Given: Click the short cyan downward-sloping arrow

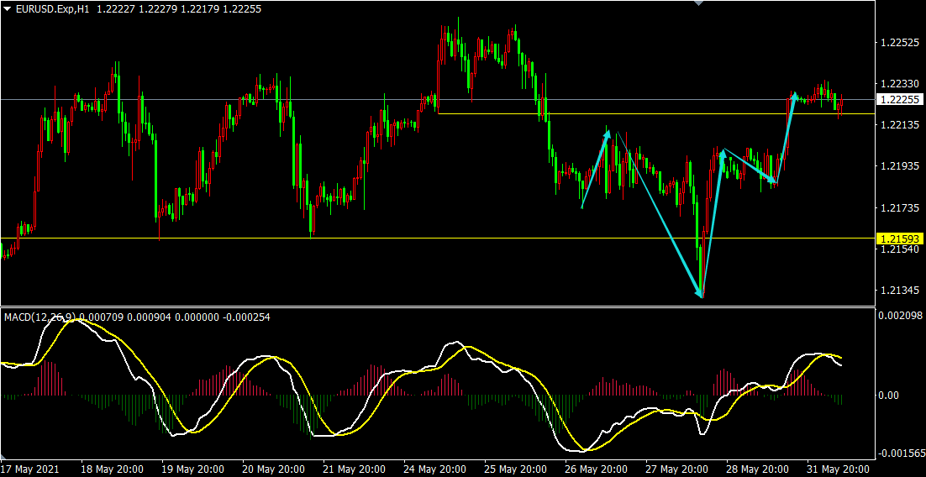Looking at the screenshot, I should point(750,166).
